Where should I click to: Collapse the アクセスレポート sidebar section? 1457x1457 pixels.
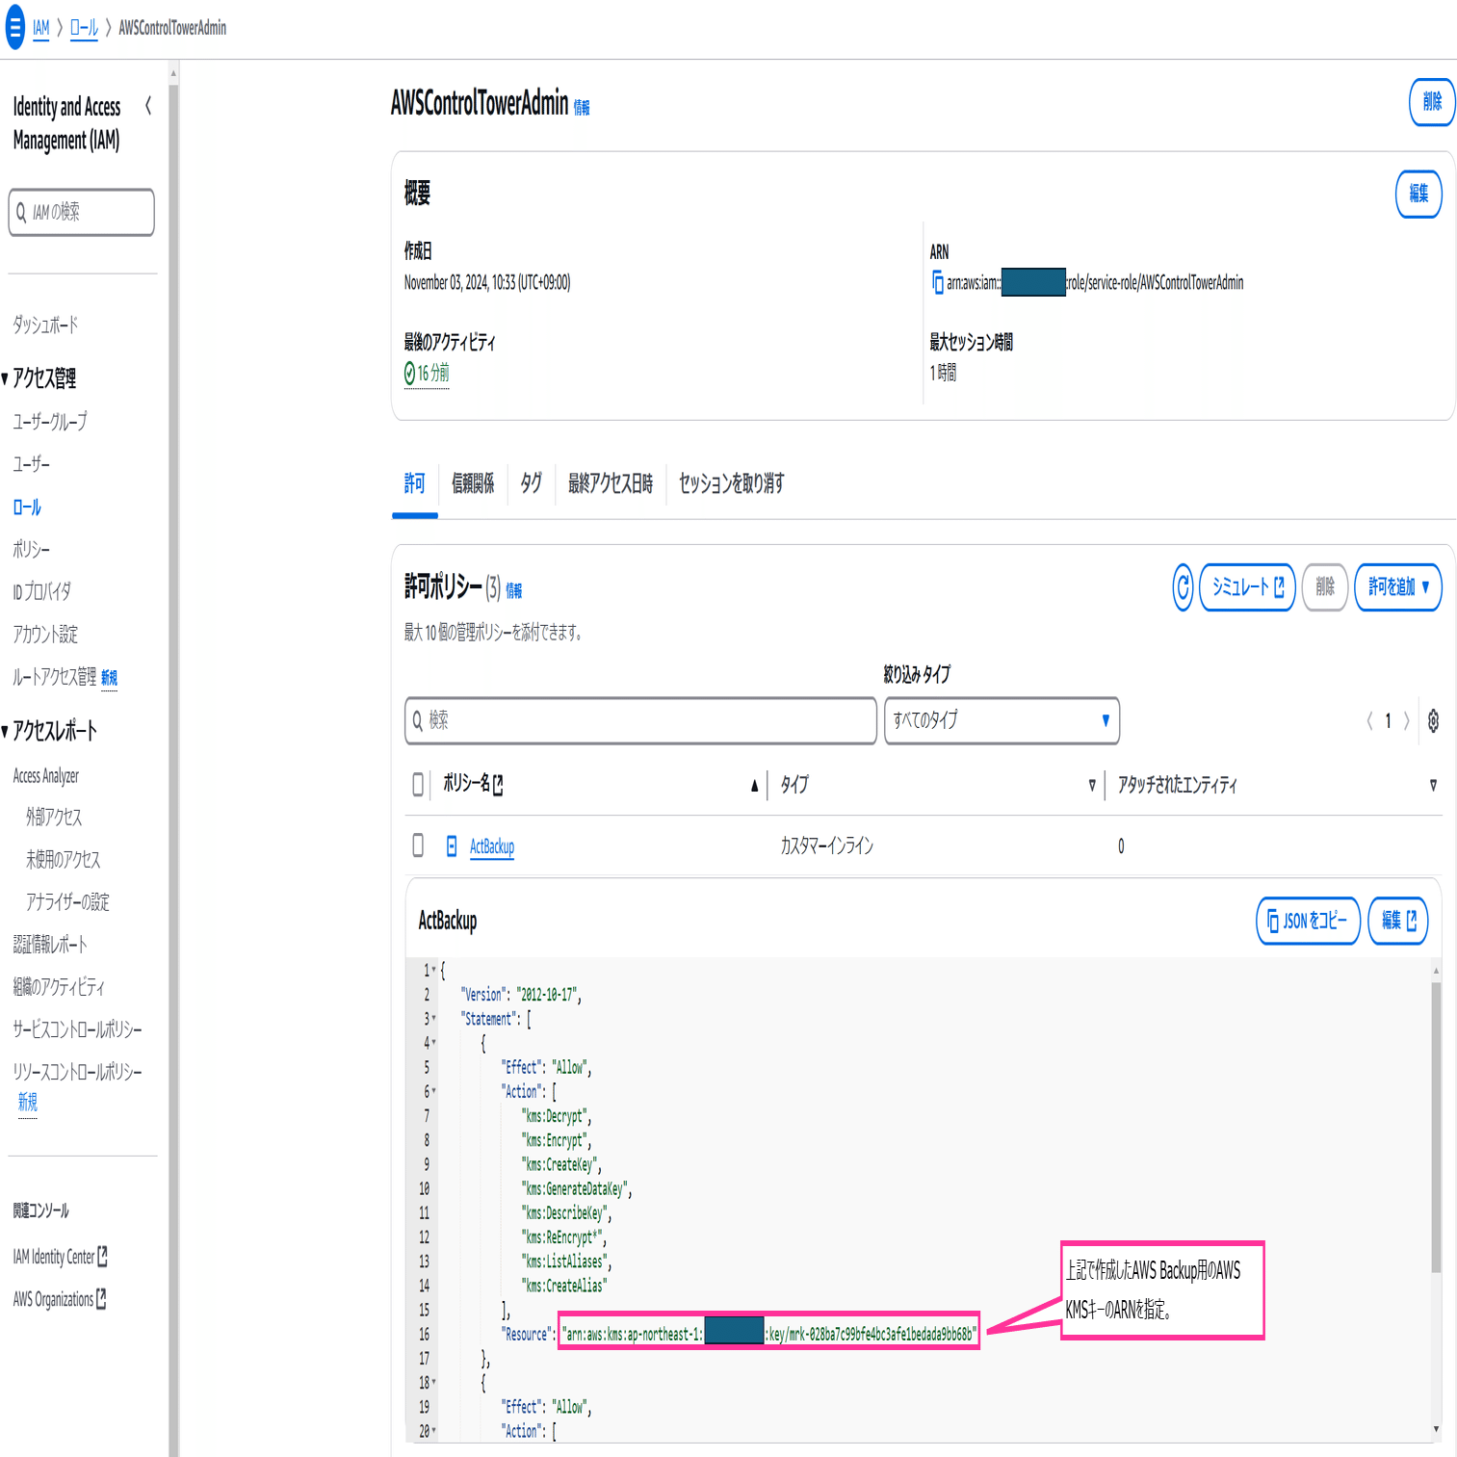tap(5, 731)
